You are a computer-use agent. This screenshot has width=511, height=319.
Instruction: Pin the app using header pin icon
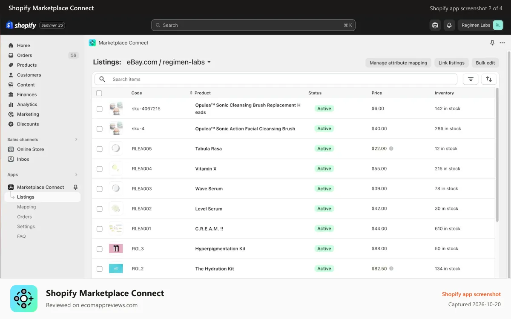pyautogui.click(x=492, y=43)
